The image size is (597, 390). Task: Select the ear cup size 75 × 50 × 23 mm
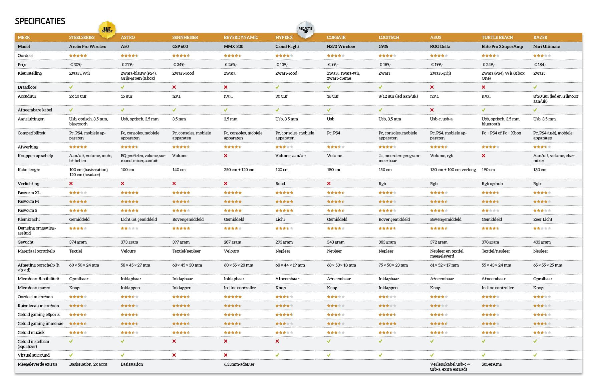coord(393,265)
